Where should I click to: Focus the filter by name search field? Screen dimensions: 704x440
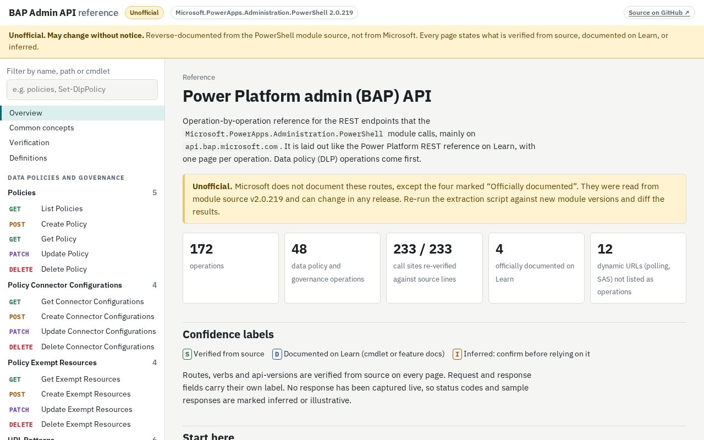[82, 90]
